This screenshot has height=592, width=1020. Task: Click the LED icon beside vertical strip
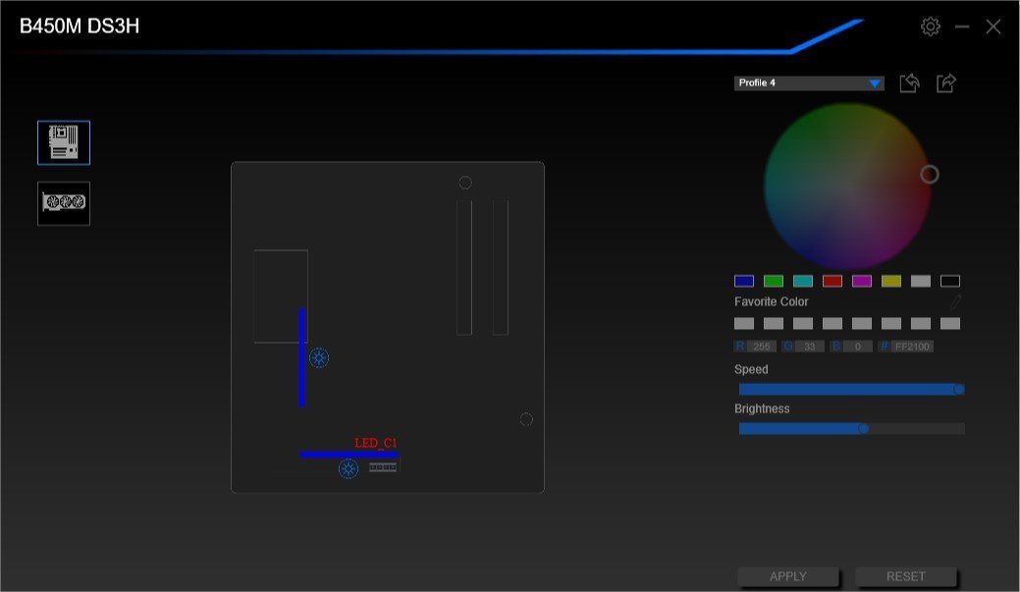[x=319, y=357]
